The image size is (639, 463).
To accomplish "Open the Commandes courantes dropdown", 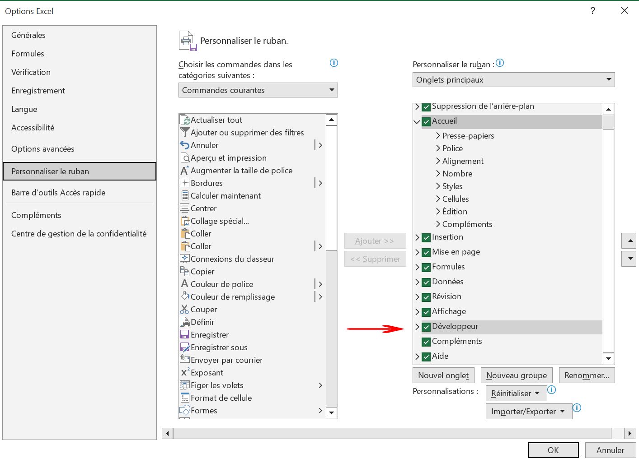I will [x=331, y=90].
